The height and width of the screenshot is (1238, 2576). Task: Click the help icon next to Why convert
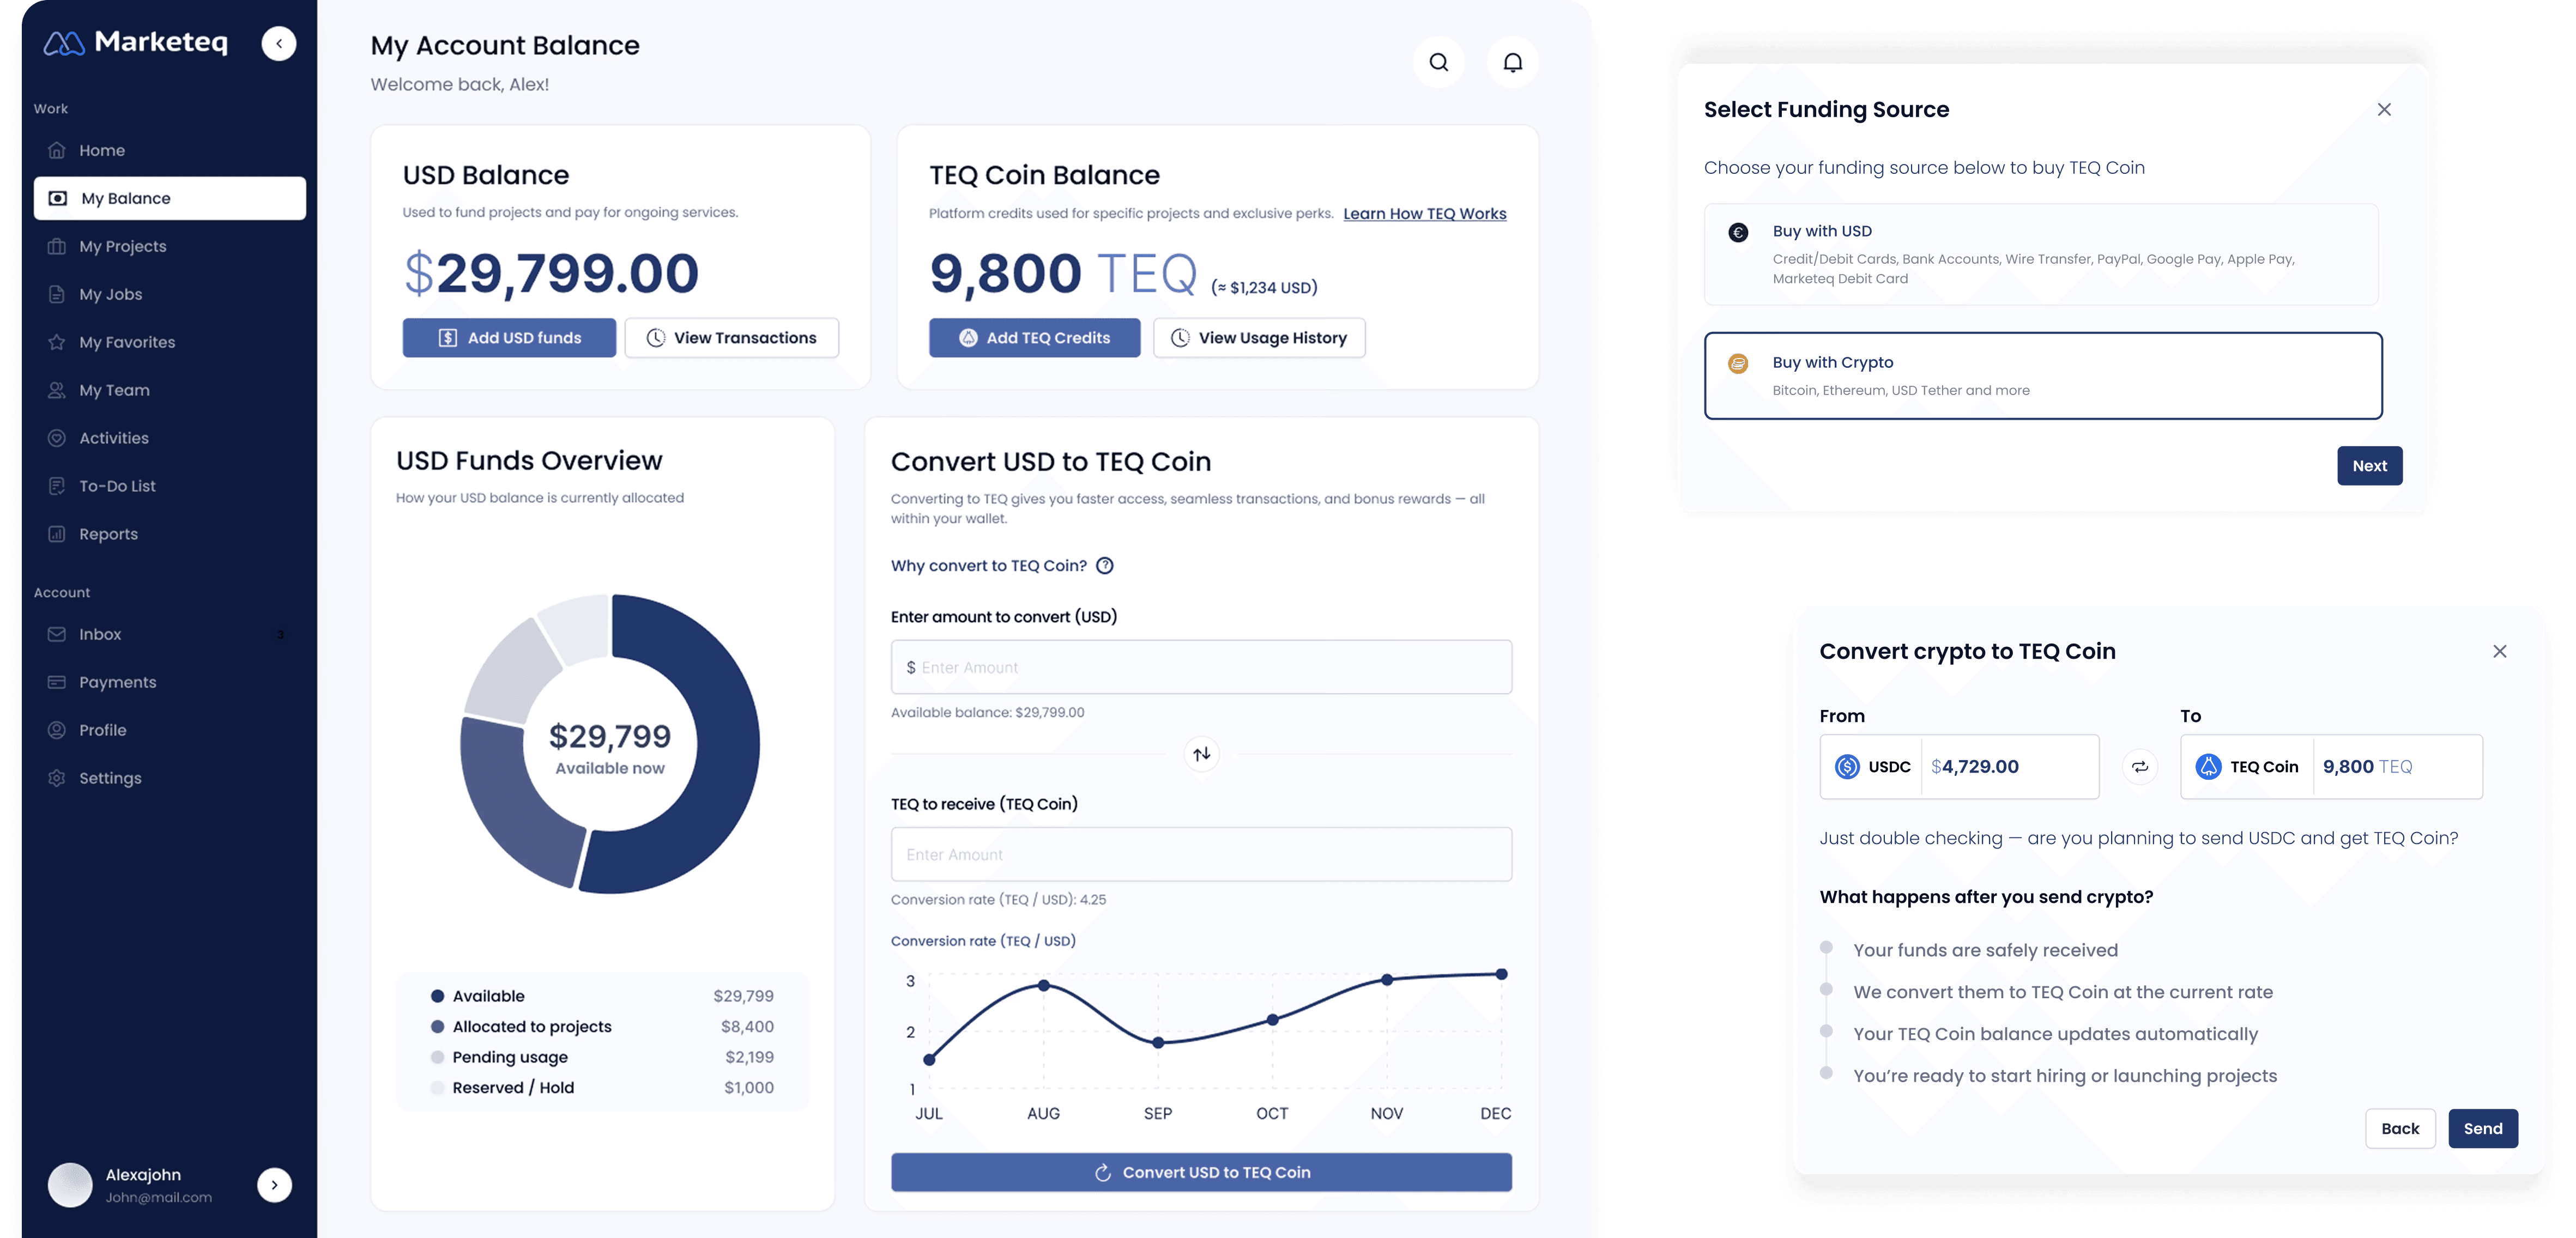click(x=1104, y=566)
